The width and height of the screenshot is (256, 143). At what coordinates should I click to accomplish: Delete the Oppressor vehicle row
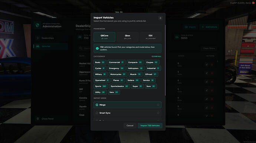212,73
